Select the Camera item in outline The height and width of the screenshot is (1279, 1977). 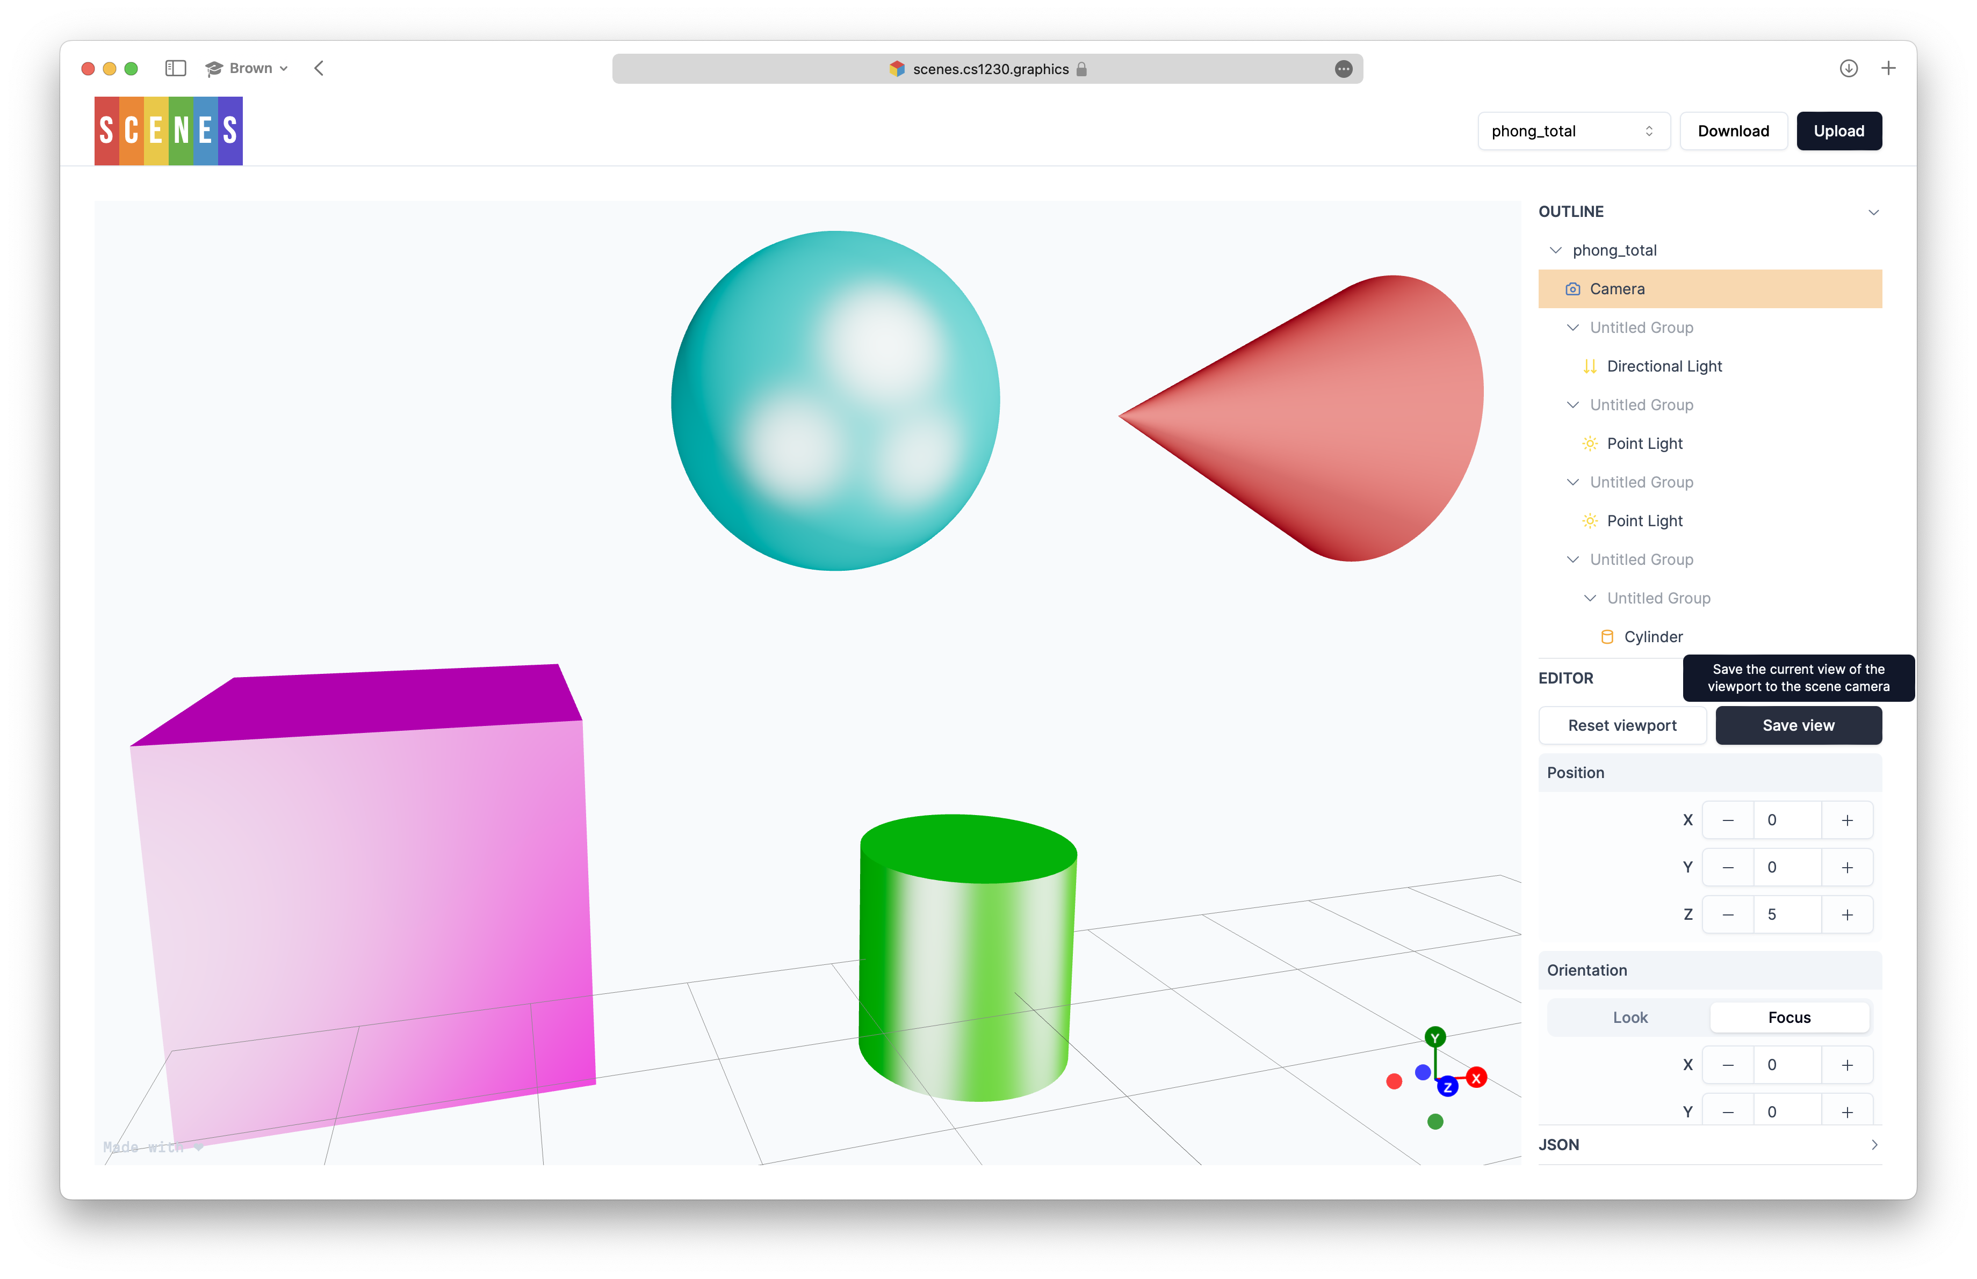pos(1709,289)
